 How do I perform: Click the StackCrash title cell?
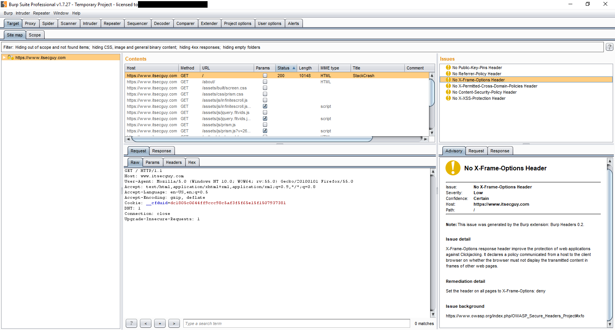(364, 76)
